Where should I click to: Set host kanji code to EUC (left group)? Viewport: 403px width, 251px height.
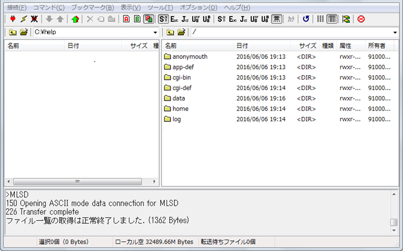[x=174, y=19]
